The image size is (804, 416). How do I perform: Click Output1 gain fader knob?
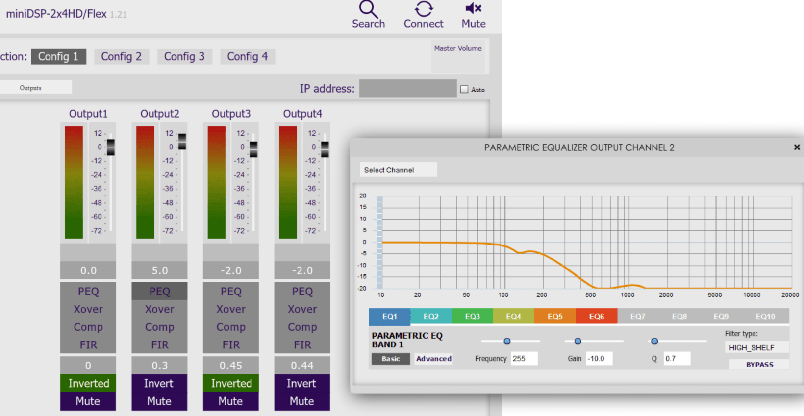(x=111, y=147)
